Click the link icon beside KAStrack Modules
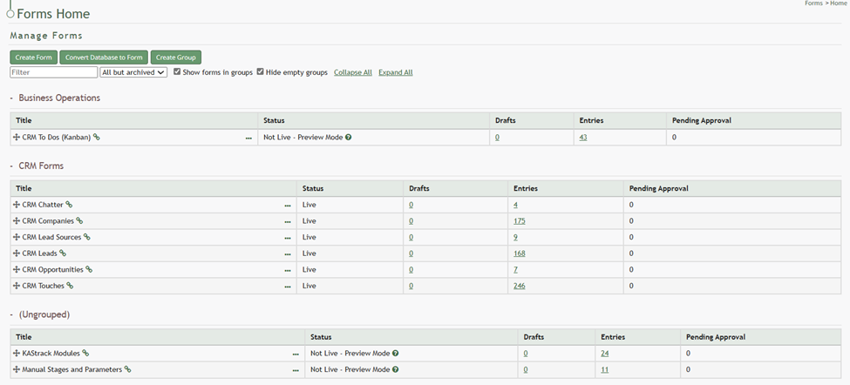Viewport: 850px width, 385px height. tap(85, 354)
